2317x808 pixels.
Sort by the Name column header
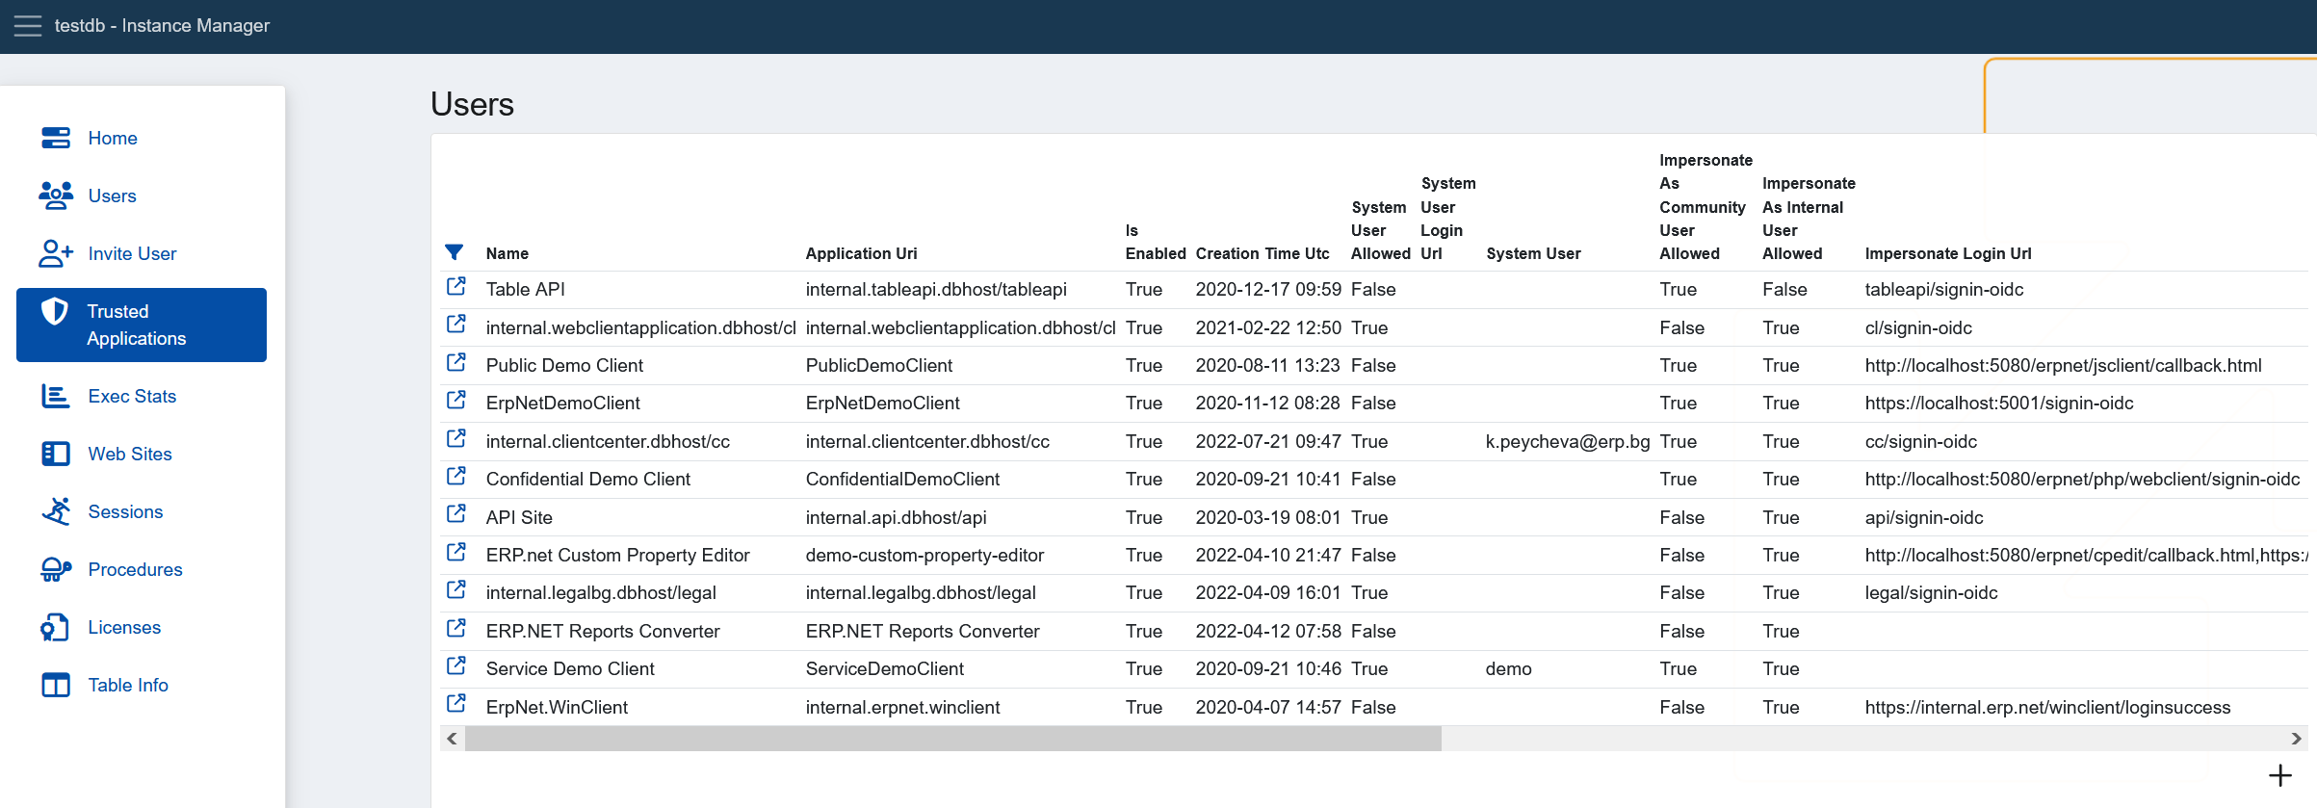coord(508,253)
